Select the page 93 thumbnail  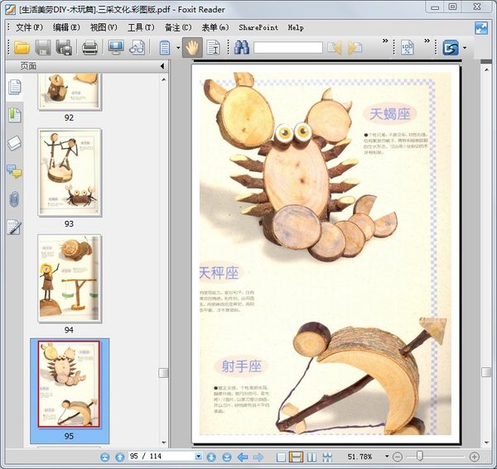70,167
